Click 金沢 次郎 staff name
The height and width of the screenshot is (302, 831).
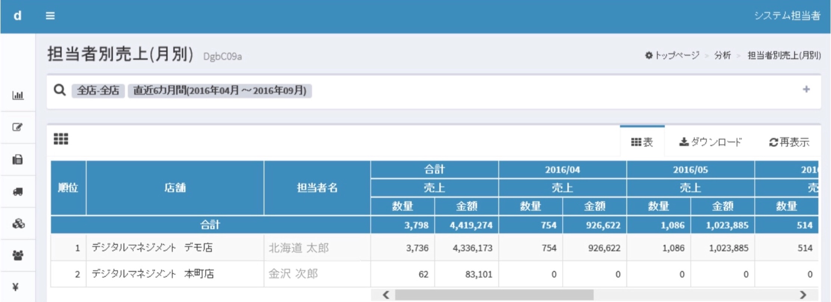293,274
